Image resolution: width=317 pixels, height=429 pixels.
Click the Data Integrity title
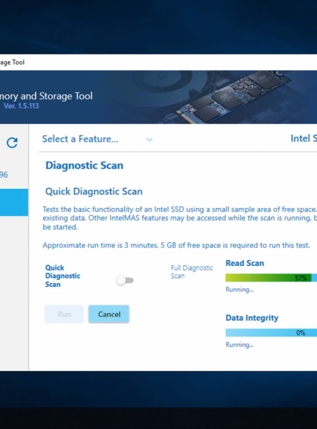click(x=252, y=318)
